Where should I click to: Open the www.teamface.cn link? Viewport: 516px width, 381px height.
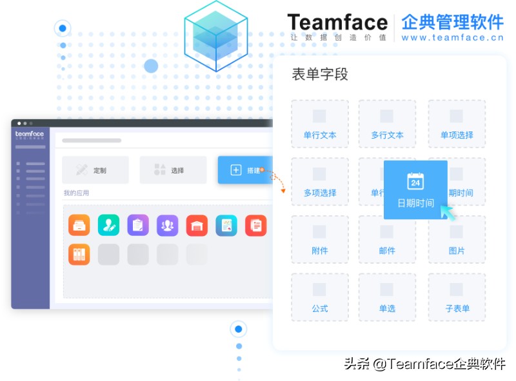click(x=453, y=37)
